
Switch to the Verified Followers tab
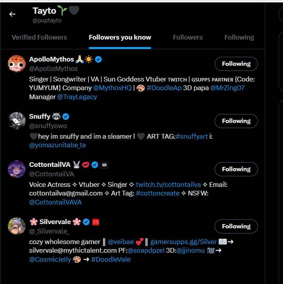pyautogui.click(x=39, y=38)
